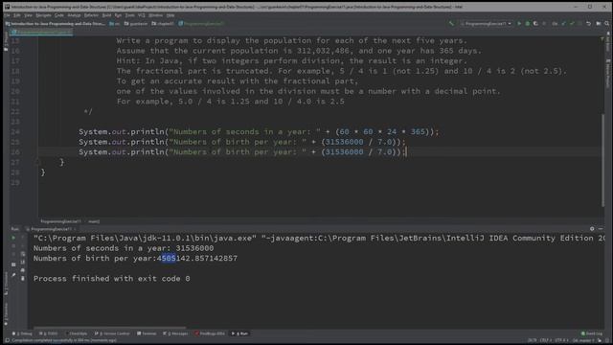Click the UTF-8 encoding selector in status bar

pyautogui.click(x=561, y=340)
